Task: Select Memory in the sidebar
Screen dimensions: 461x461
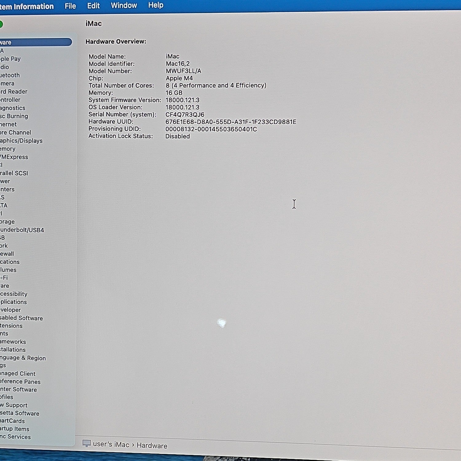Action: pyautogui.click(x=8, y=149)
